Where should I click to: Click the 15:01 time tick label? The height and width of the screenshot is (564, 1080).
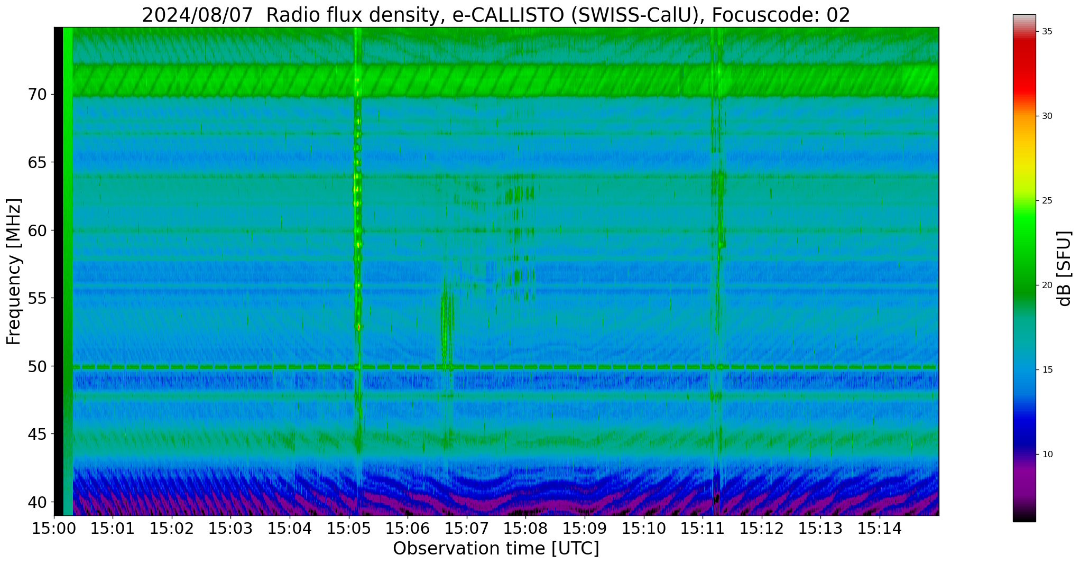113,529
